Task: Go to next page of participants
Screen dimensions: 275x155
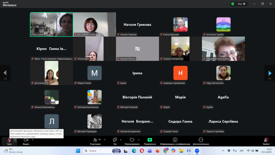Action: (270, 73)
